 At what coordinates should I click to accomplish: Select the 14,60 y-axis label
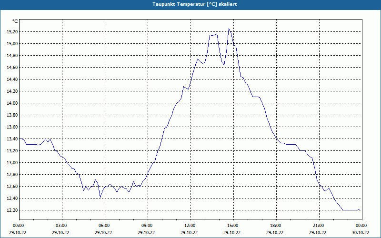pos(12,68)
